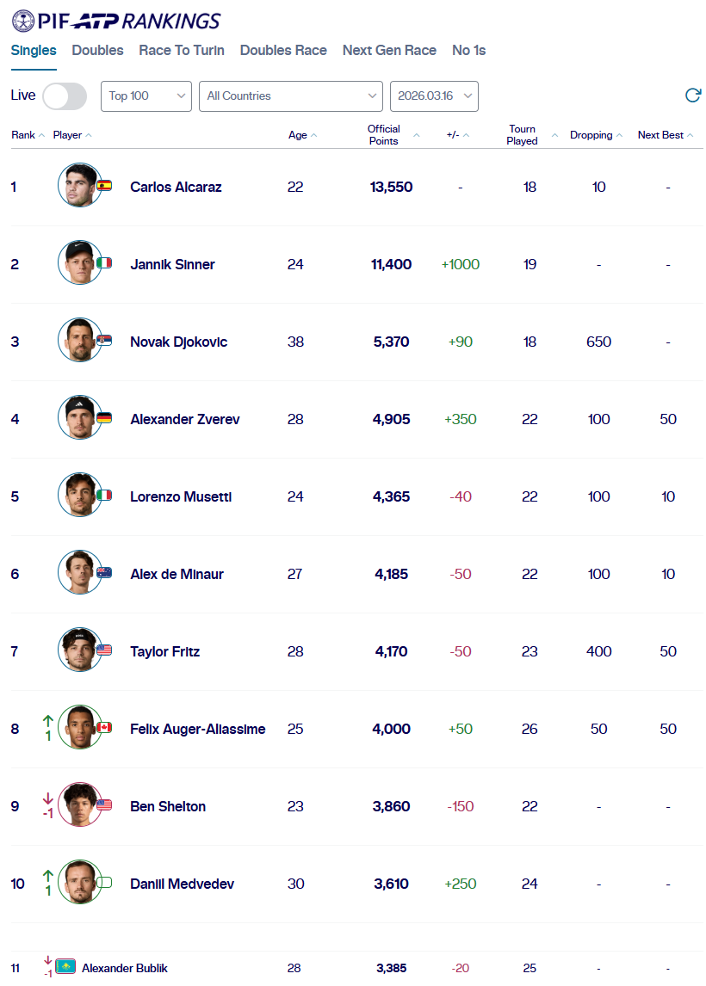
Task: Sort by Next Best arrow
Action: [x=691, y=136]
